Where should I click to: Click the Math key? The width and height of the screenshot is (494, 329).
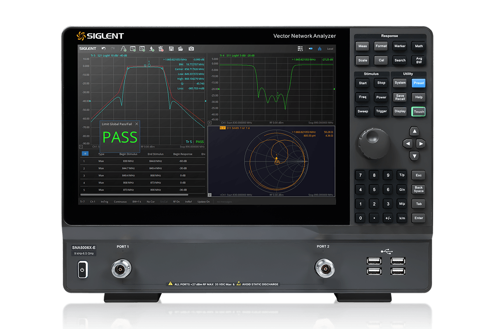click(419, 46)
